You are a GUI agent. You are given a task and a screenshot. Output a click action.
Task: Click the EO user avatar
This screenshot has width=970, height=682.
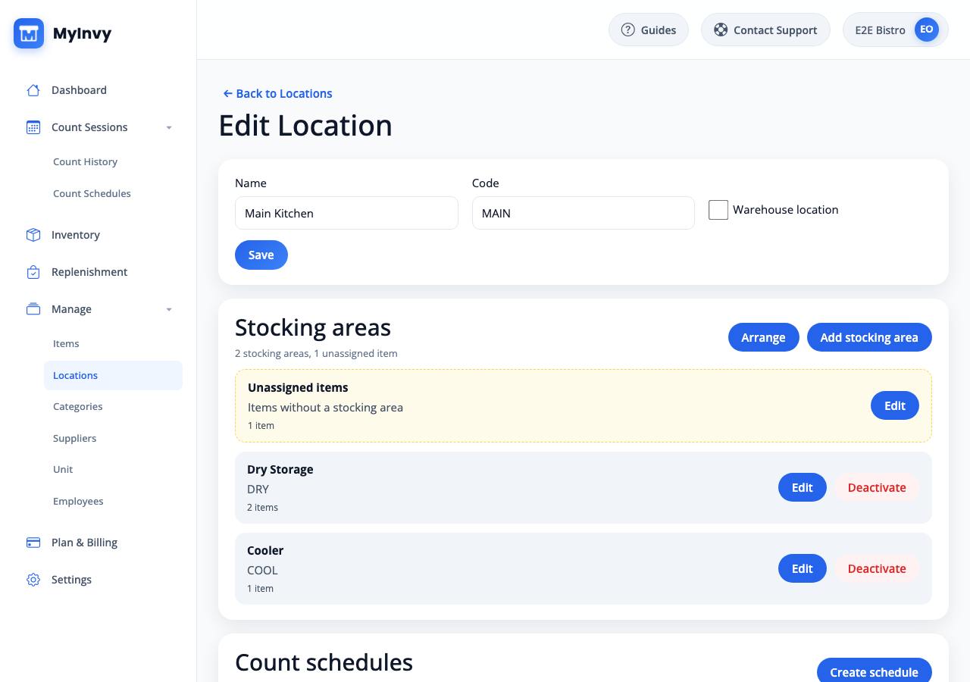click(926, 30)
